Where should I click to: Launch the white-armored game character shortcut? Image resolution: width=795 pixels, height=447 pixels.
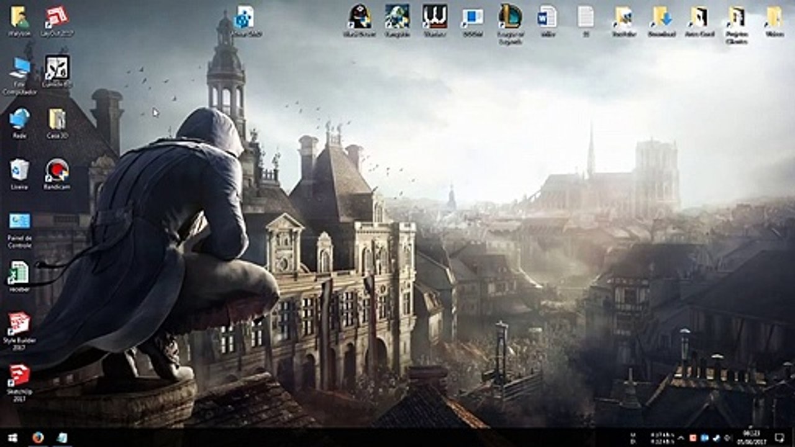point(397,21)
